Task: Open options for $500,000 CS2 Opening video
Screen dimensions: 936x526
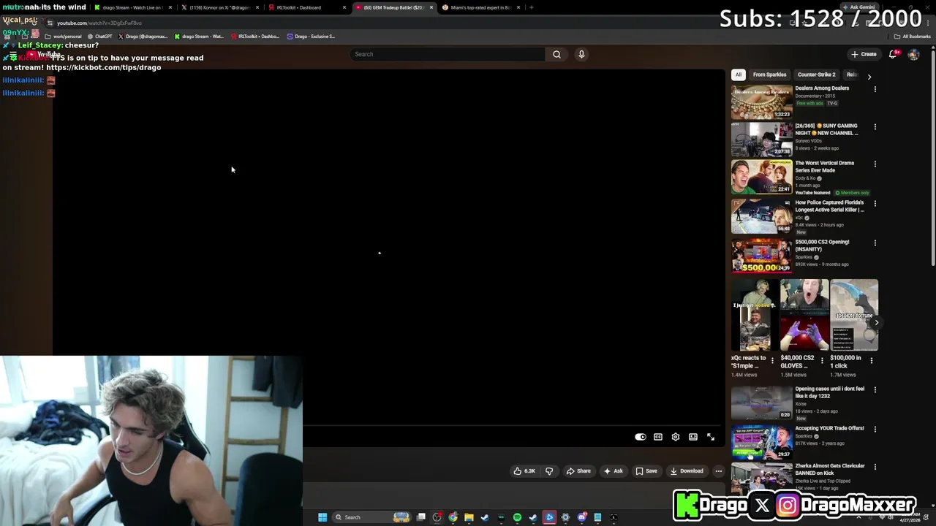Action: [875, 243]
